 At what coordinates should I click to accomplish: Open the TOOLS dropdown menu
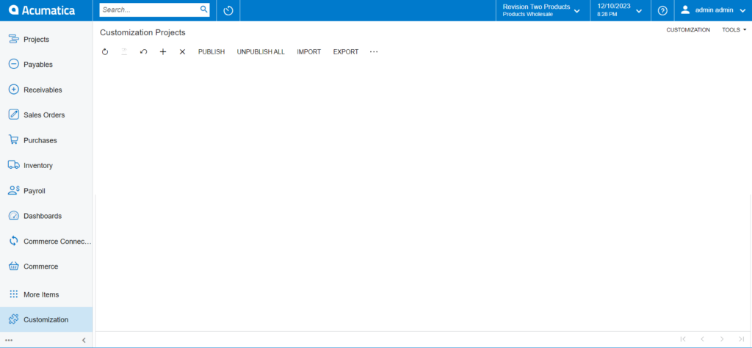point(734,29)
